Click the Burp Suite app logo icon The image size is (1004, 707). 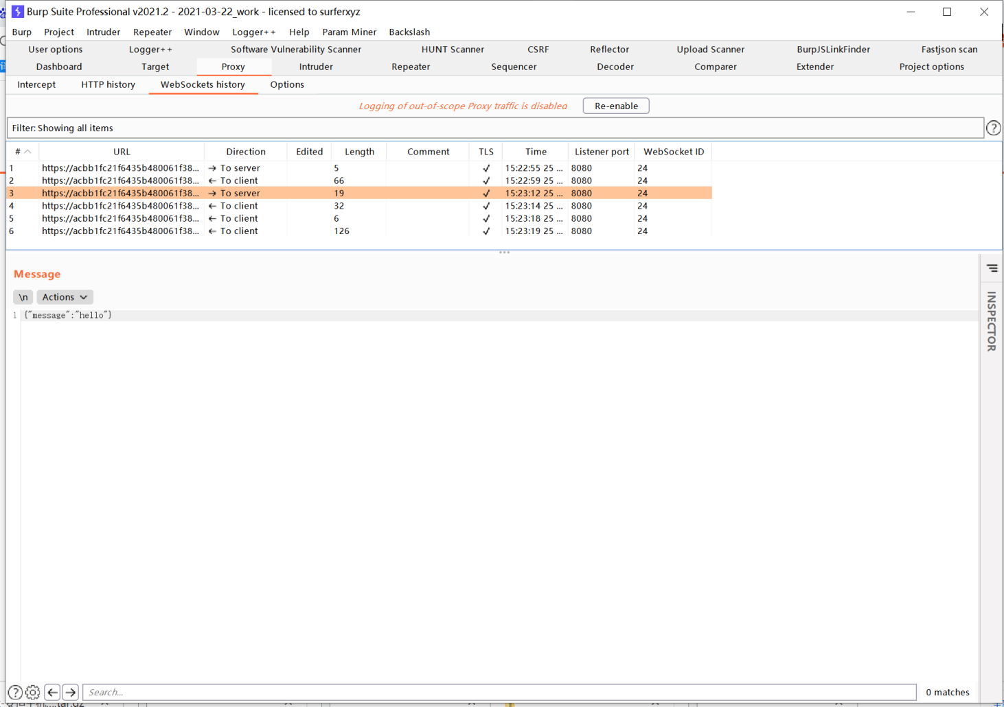click(x=18, y=11)
